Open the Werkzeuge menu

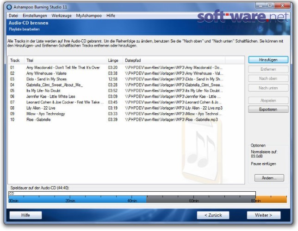(x=62, y=16)
